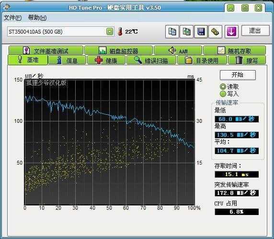The image size is (274, 239).
Task: Click the 开始 start button
Action: point(238,75)
